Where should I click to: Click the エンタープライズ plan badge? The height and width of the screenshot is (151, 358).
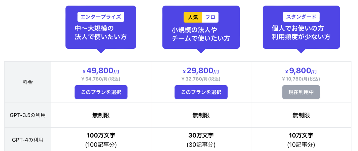(x=101, y=17)
